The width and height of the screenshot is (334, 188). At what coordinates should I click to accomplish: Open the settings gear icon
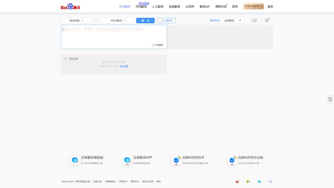point(267,21)
